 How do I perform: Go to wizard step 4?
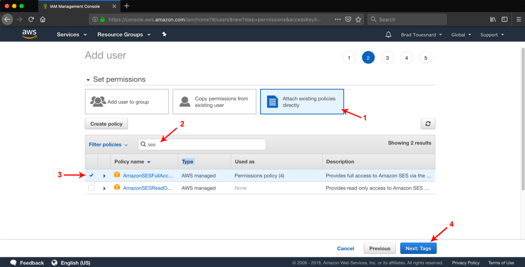(406, 58)
